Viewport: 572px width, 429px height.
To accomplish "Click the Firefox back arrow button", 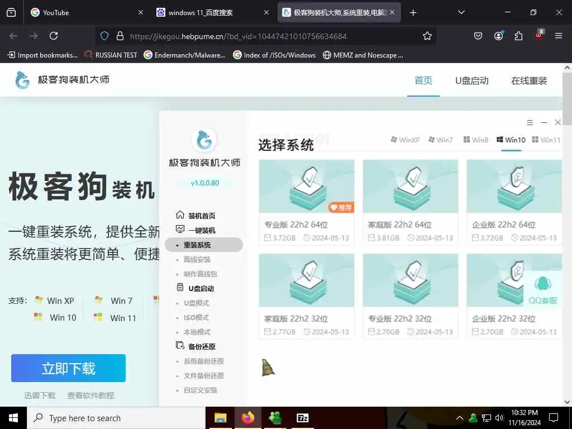I will pos(13,36).
